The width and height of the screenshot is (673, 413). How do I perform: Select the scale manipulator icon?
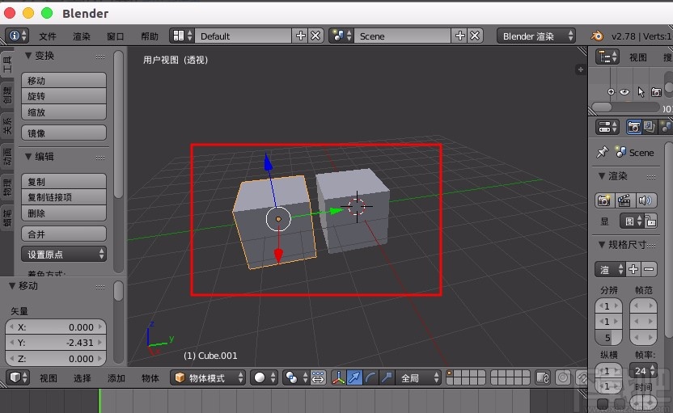point(387,377)
